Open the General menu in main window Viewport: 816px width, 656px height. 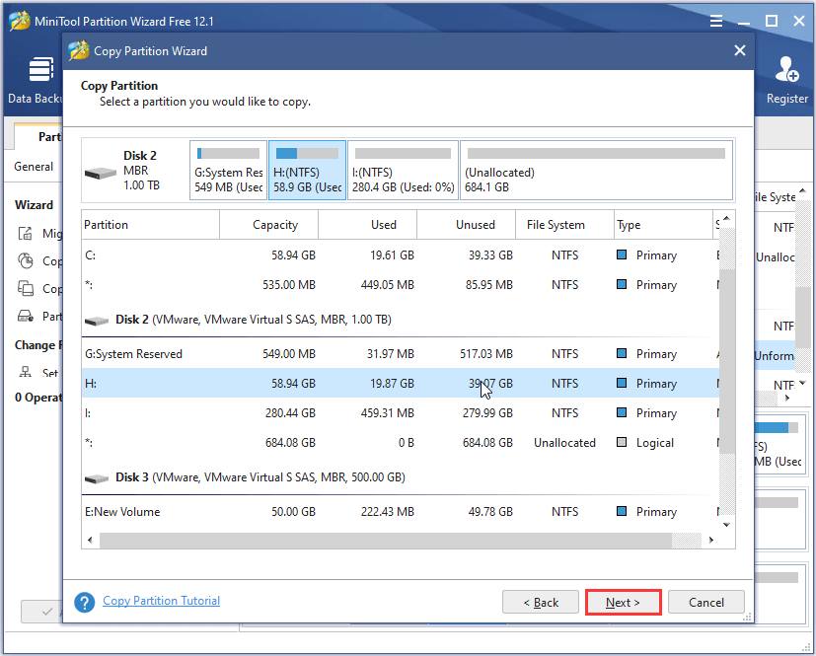pos(34,167)
